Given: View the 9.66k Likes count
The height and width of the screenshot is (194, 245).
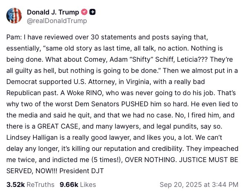Looking at the screenshot, I should click(x=69, y=185).
